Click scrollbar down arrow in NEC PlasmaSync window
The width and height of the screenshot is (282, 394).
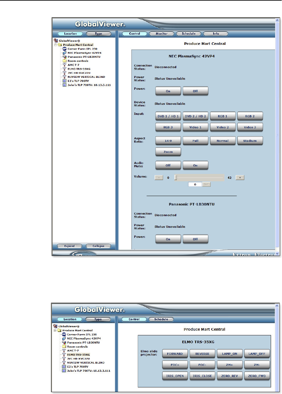[277, 253]
